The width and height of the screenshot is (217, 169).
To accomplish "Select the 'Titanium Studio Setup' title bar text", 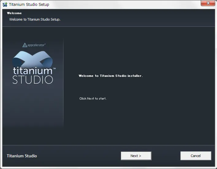I will point(29,5).
